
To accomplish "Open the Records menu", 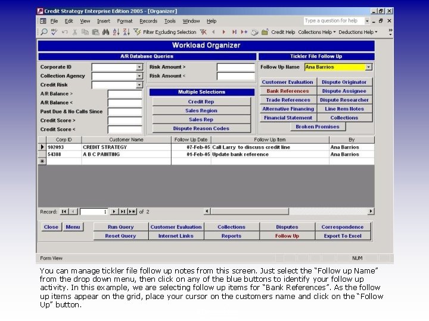I will click(x=148, y=21).
